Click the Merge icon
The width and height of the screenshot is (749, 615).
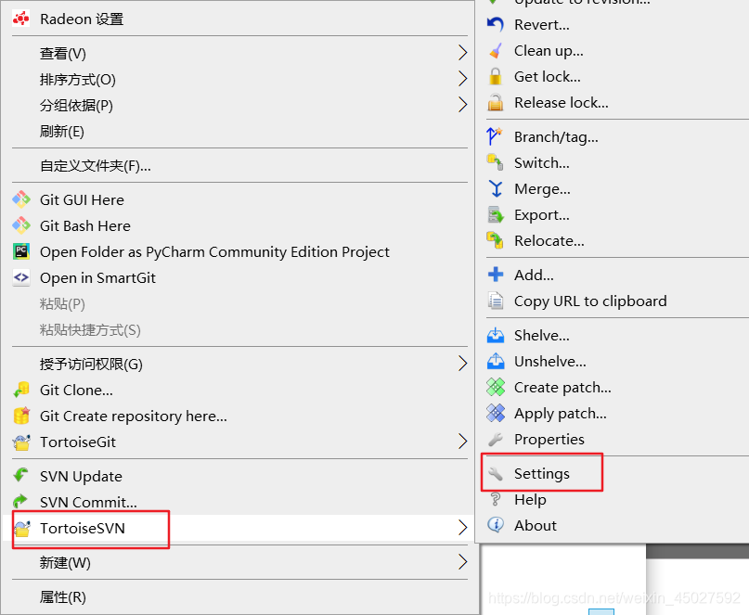[x=496, y=188]
